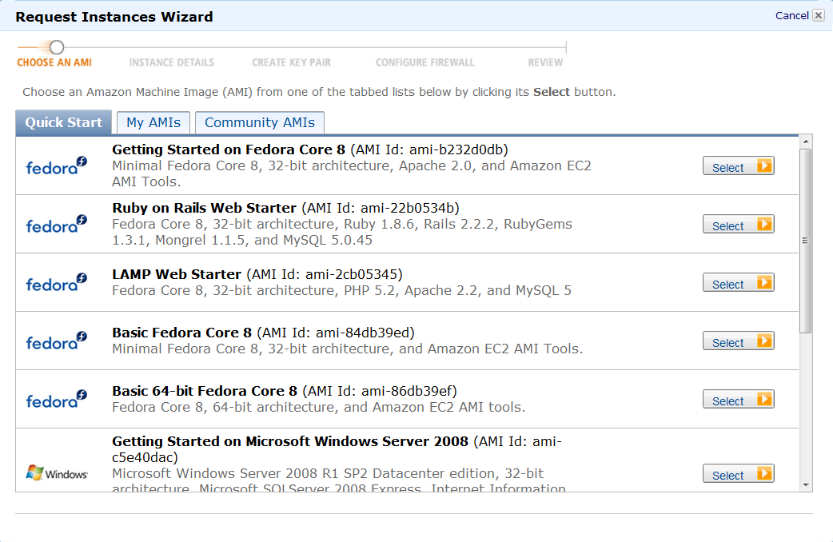Click the AMI Id ami-2cb05345 text
This screenshot has height=542, width=833.
[x=325, y=275]
